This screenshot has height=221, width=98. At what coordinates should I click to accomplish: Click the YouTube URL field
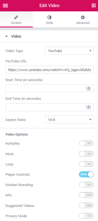(x=49, y=70)
